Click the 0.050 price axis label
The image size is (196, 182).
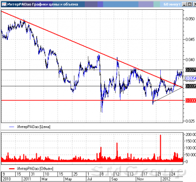190,19
